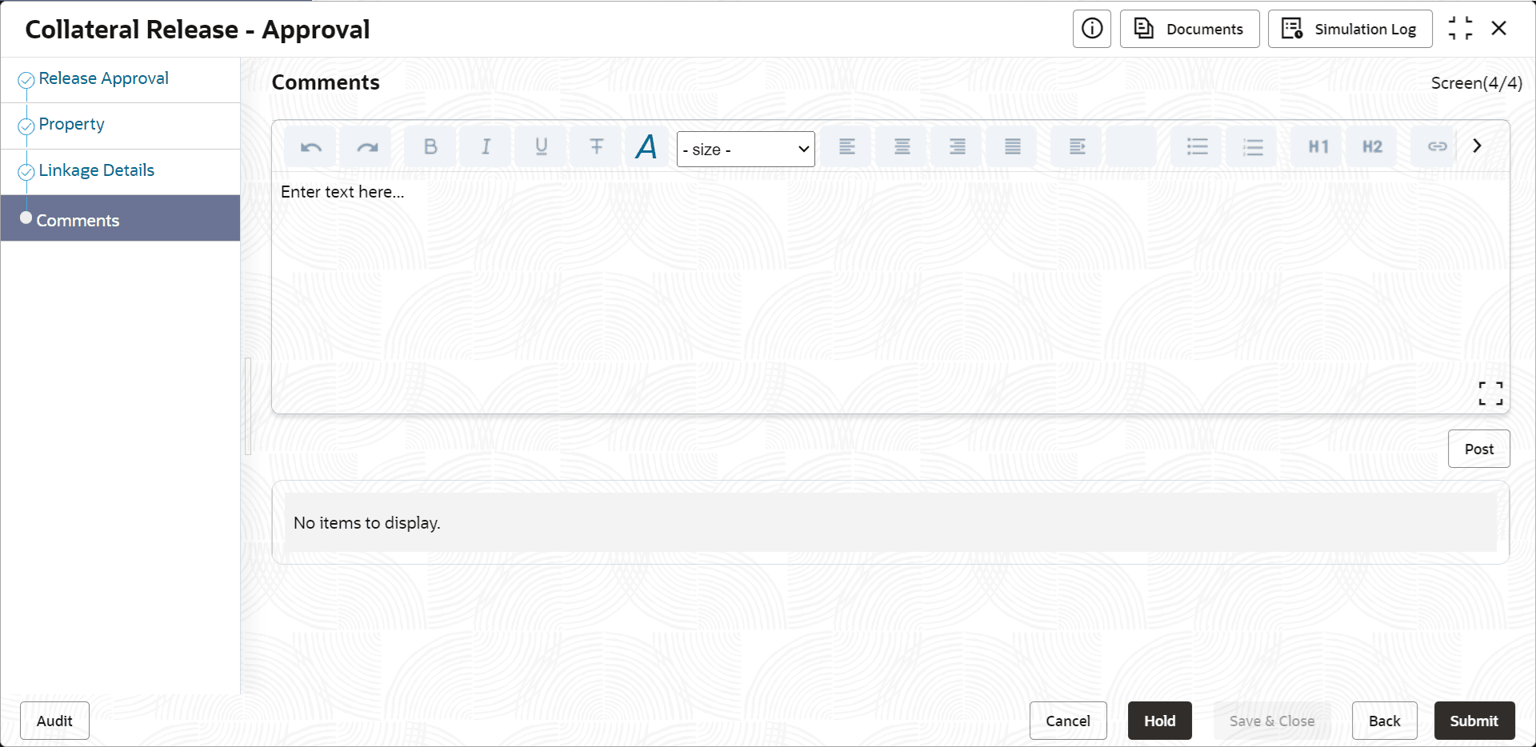Submit the collateral release approval
Screen dimensions: 1536x747
pos(1474,721)
